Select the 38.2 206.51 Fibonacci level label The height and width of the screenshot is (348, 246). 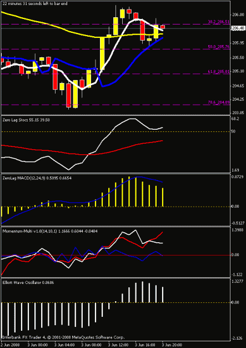pos(219,22)
